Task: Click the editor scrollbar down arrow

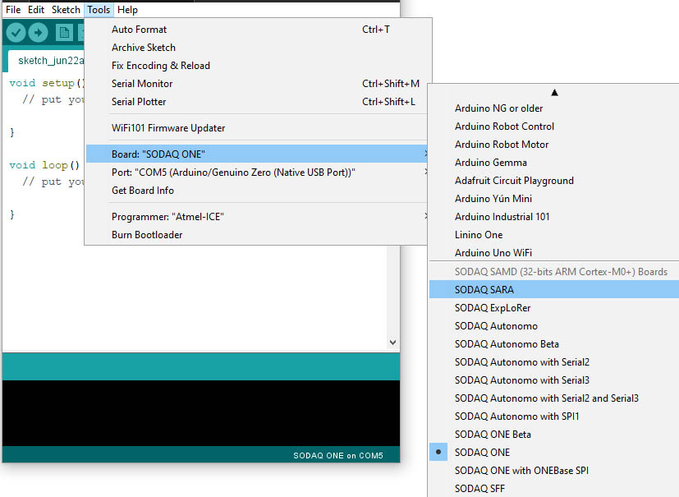Action: (x=392, y=342)
